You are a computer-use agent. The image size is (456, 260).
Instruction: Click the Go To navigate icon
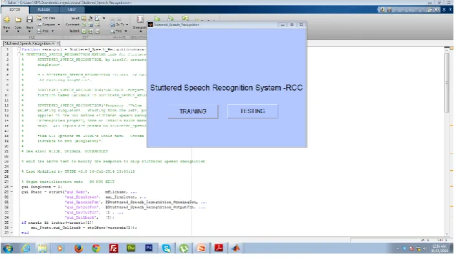(x=113, y=25)
